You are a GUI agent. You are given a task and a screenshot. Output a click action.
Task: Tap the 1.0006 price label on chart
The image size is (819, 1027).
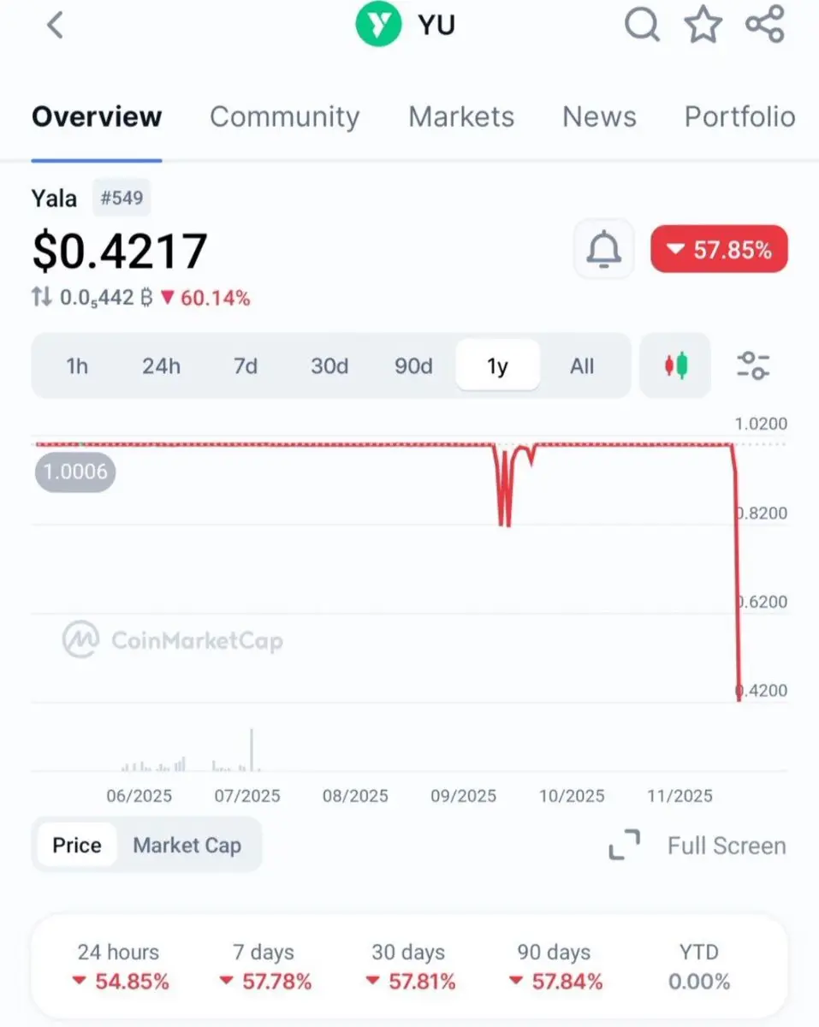75,472
